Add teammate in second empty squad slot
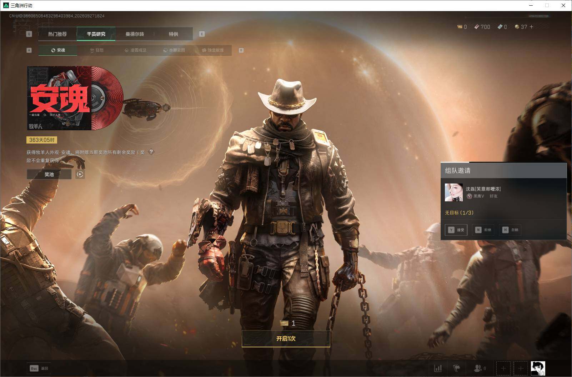This screenshot has width=572, height=377. (x=521, y=368)
